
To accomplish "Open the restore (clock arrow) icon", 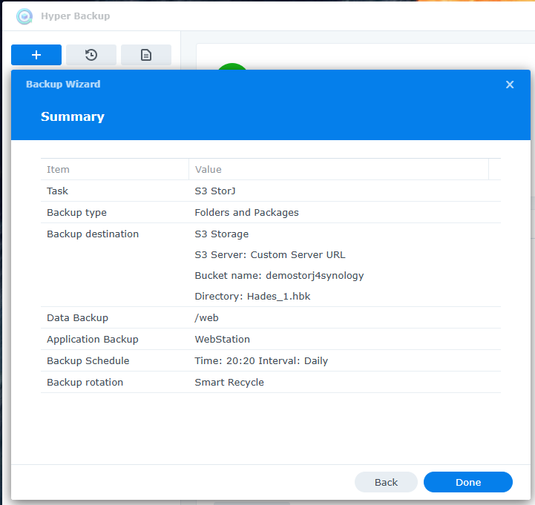I will [x=91, y=55].
